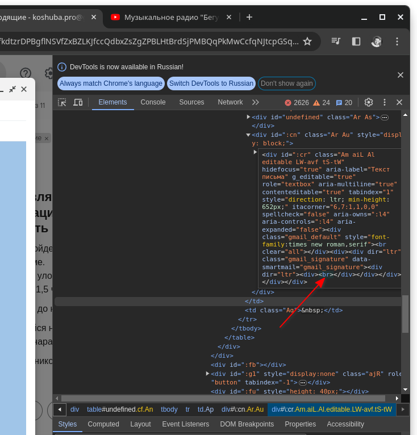Switch to the Console tab

pos(153,102)
